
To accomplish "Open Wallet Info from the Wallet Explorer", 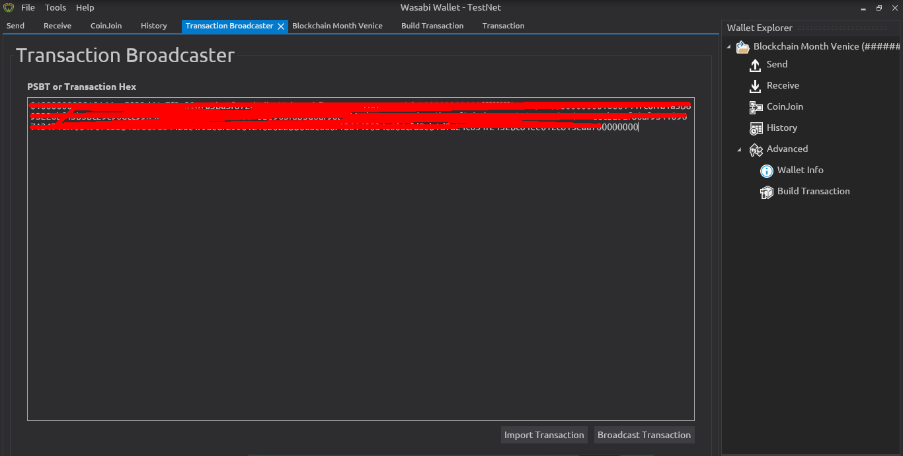I will 800,170.
